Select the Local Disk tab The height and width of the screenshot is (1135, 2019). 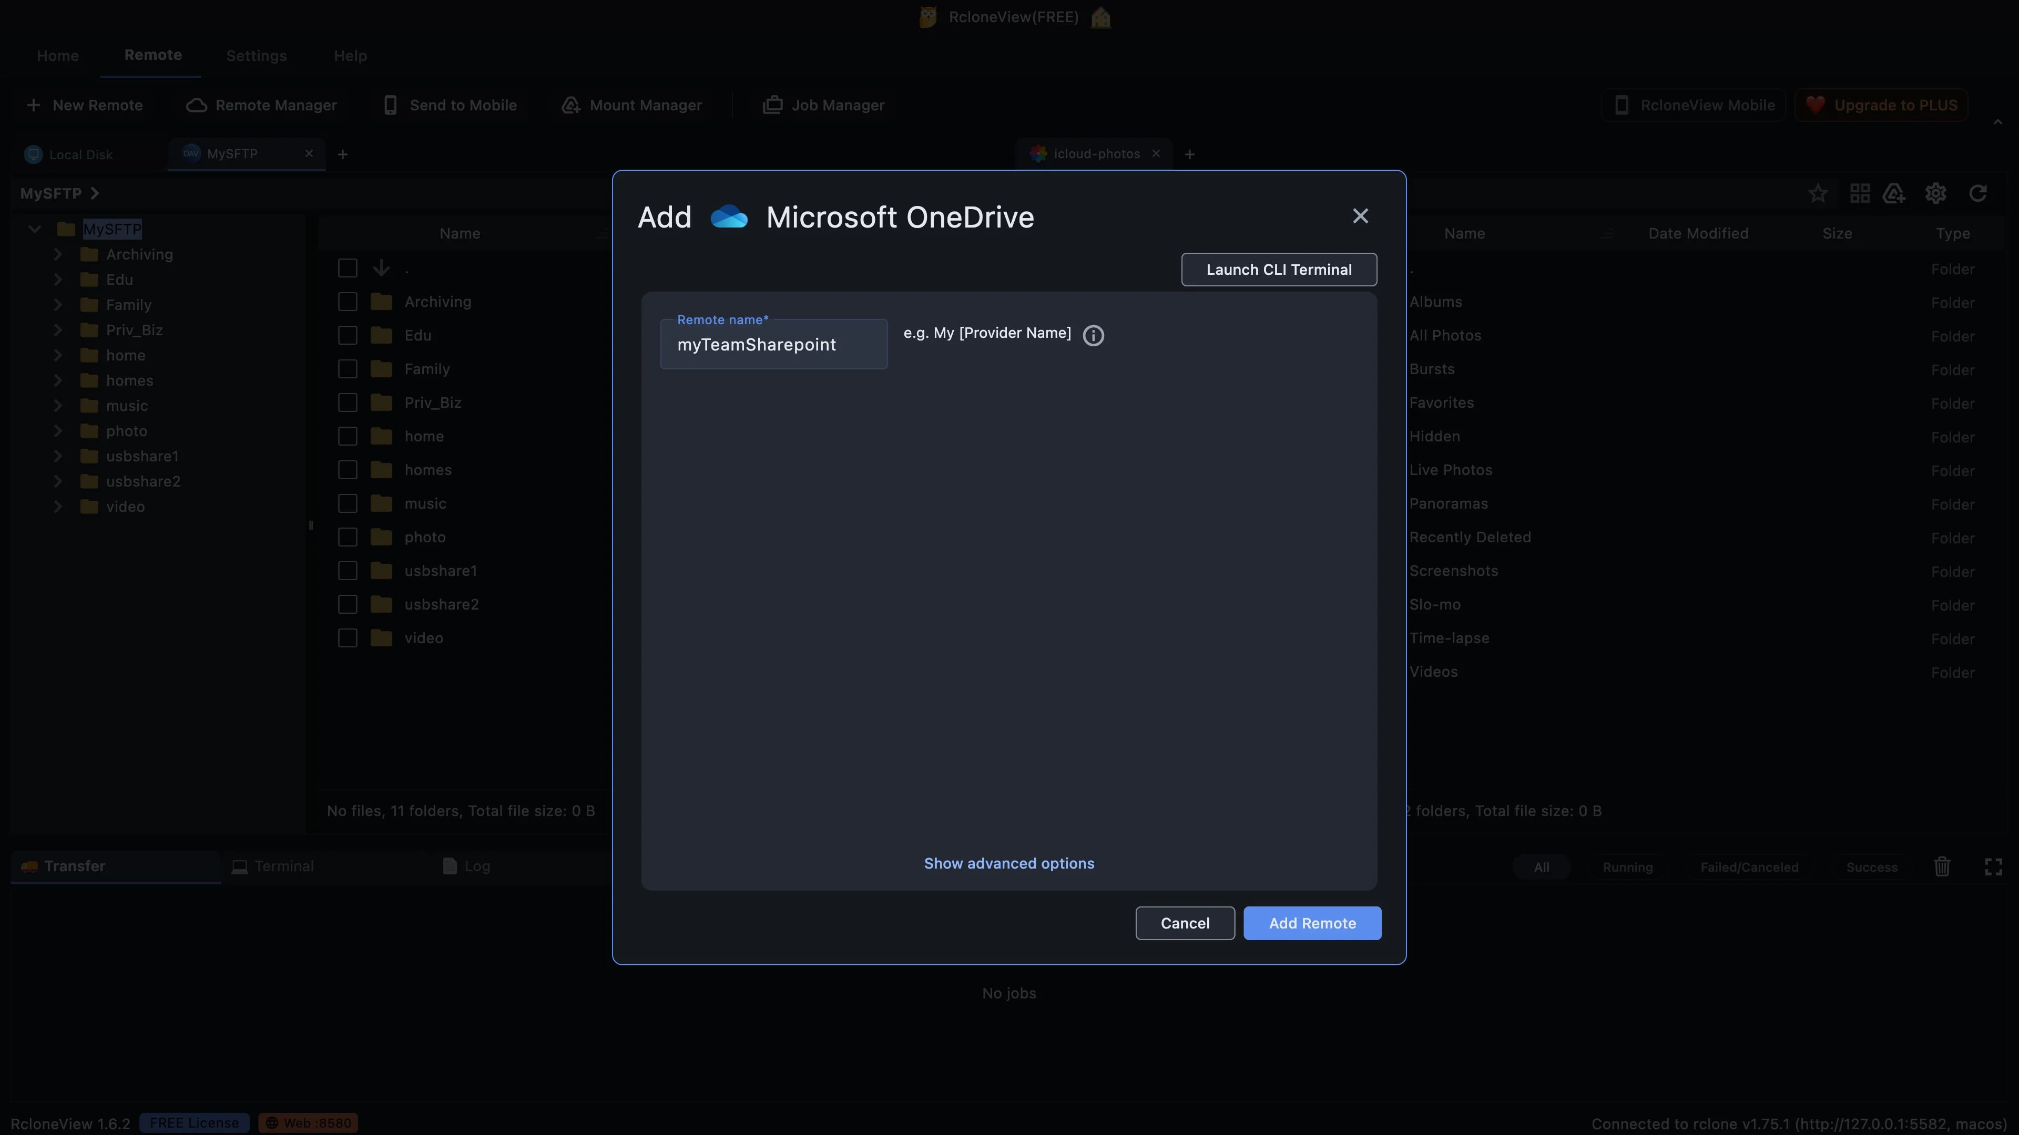click(69, 154)
